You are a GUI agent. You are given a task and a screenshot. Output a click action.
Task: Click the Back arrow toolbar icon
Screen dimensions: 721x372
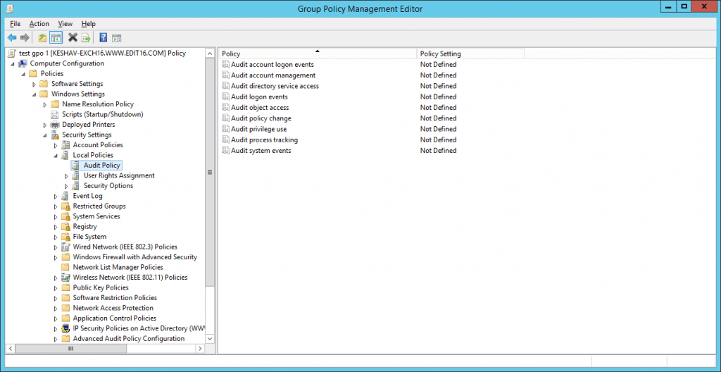(x=12, y=38)
